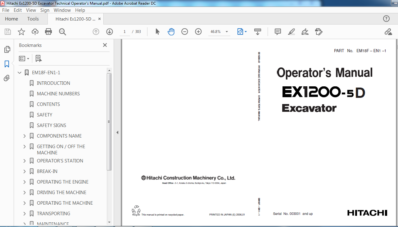Click the scrolling mode toolbar icon

[257, 32]
